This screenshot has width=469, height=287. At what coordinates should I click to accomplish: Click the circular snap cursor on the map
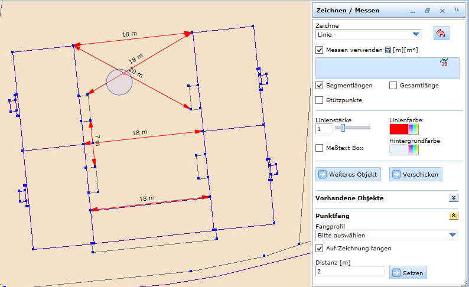click(x=119, y=82)
